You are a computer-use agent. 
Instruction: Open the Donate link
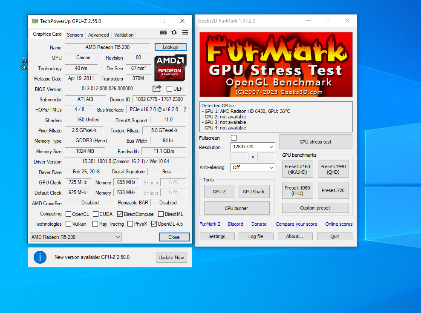pyautogui.click(x=259, y=224)
